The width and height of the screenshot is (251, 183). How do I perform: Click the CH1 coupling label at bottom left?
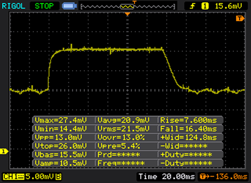(x=13, y=177)
